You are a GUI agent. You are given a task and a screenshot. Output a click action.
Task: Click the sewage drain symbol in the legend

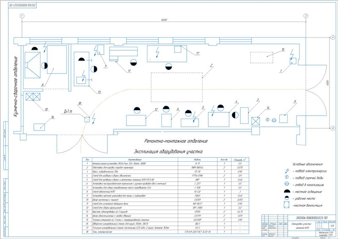coord(287,184)
